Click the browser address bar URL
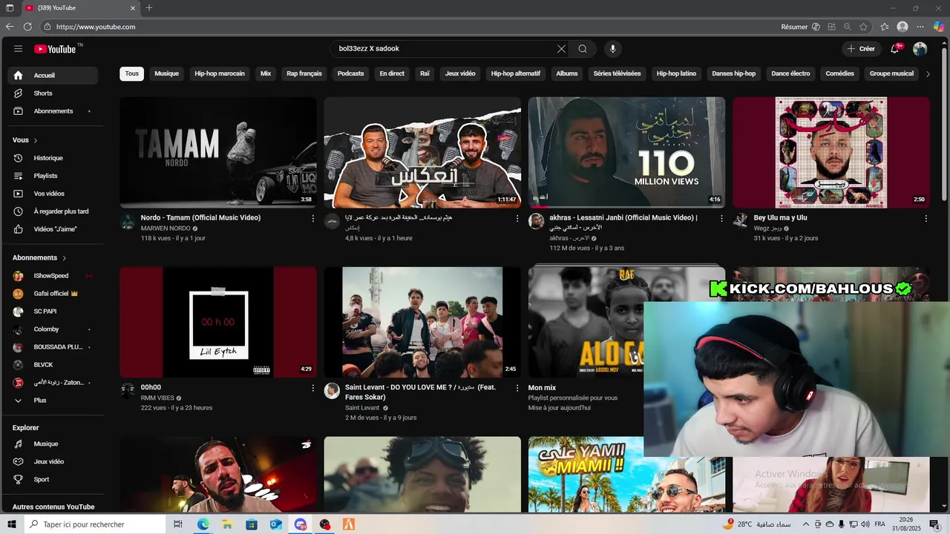The image size is (950, 534). point(96,27)
